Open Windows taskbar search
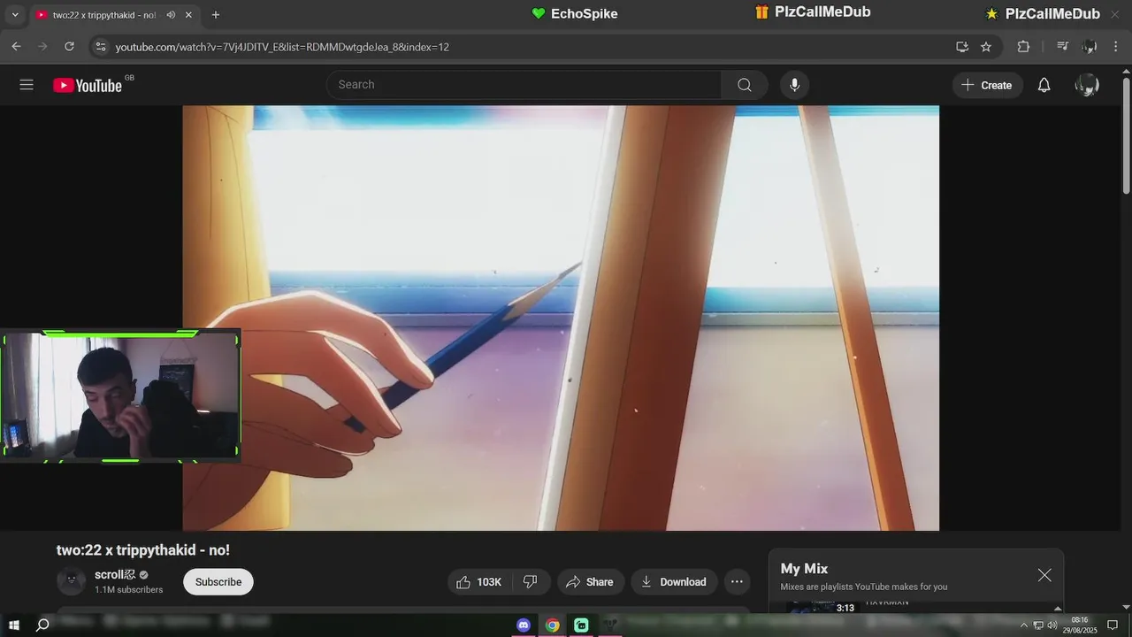 pyautogui.click(x=42, y=625)
